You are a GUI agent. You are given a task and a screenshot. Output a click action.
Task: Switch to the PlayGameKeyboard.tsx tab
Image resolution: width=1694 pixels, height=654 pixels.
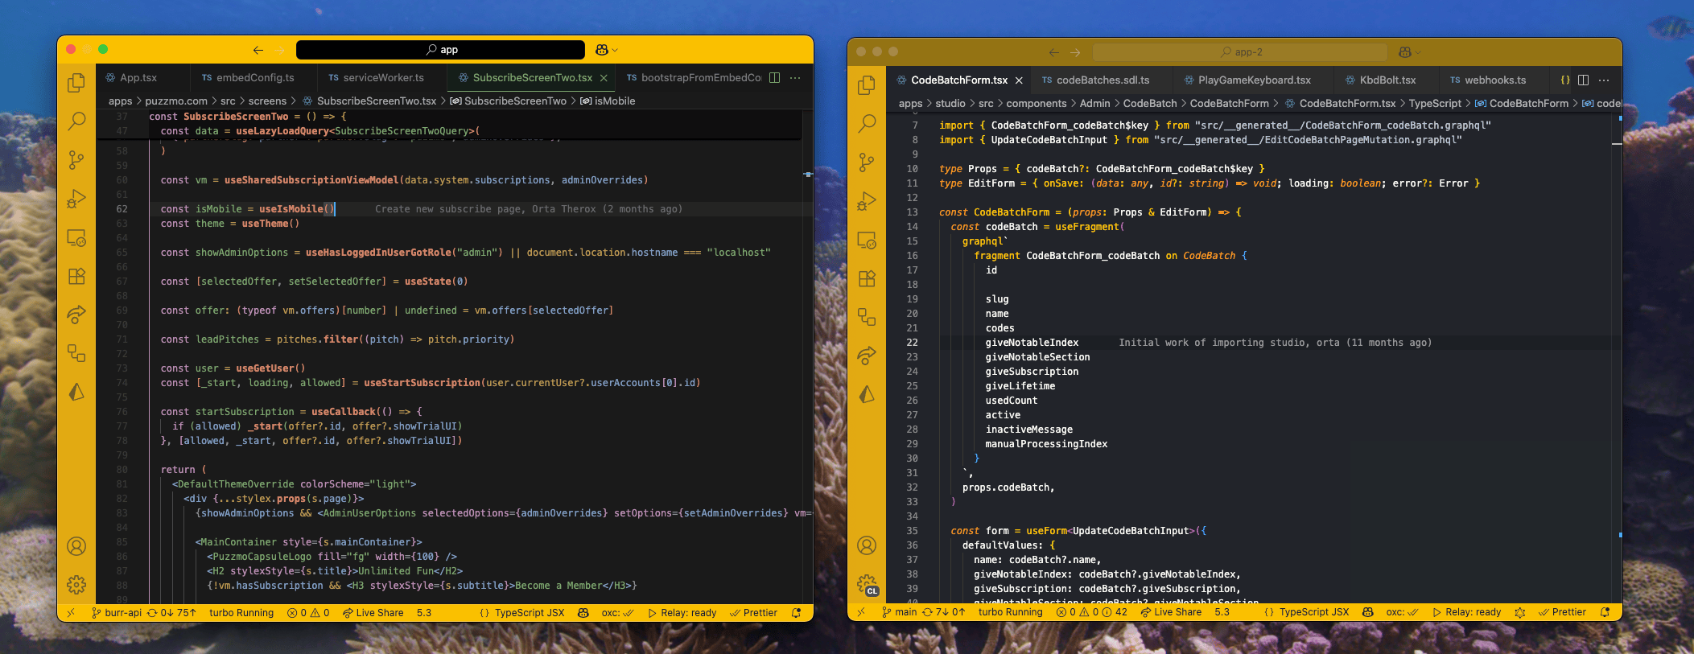[1253, 80]
